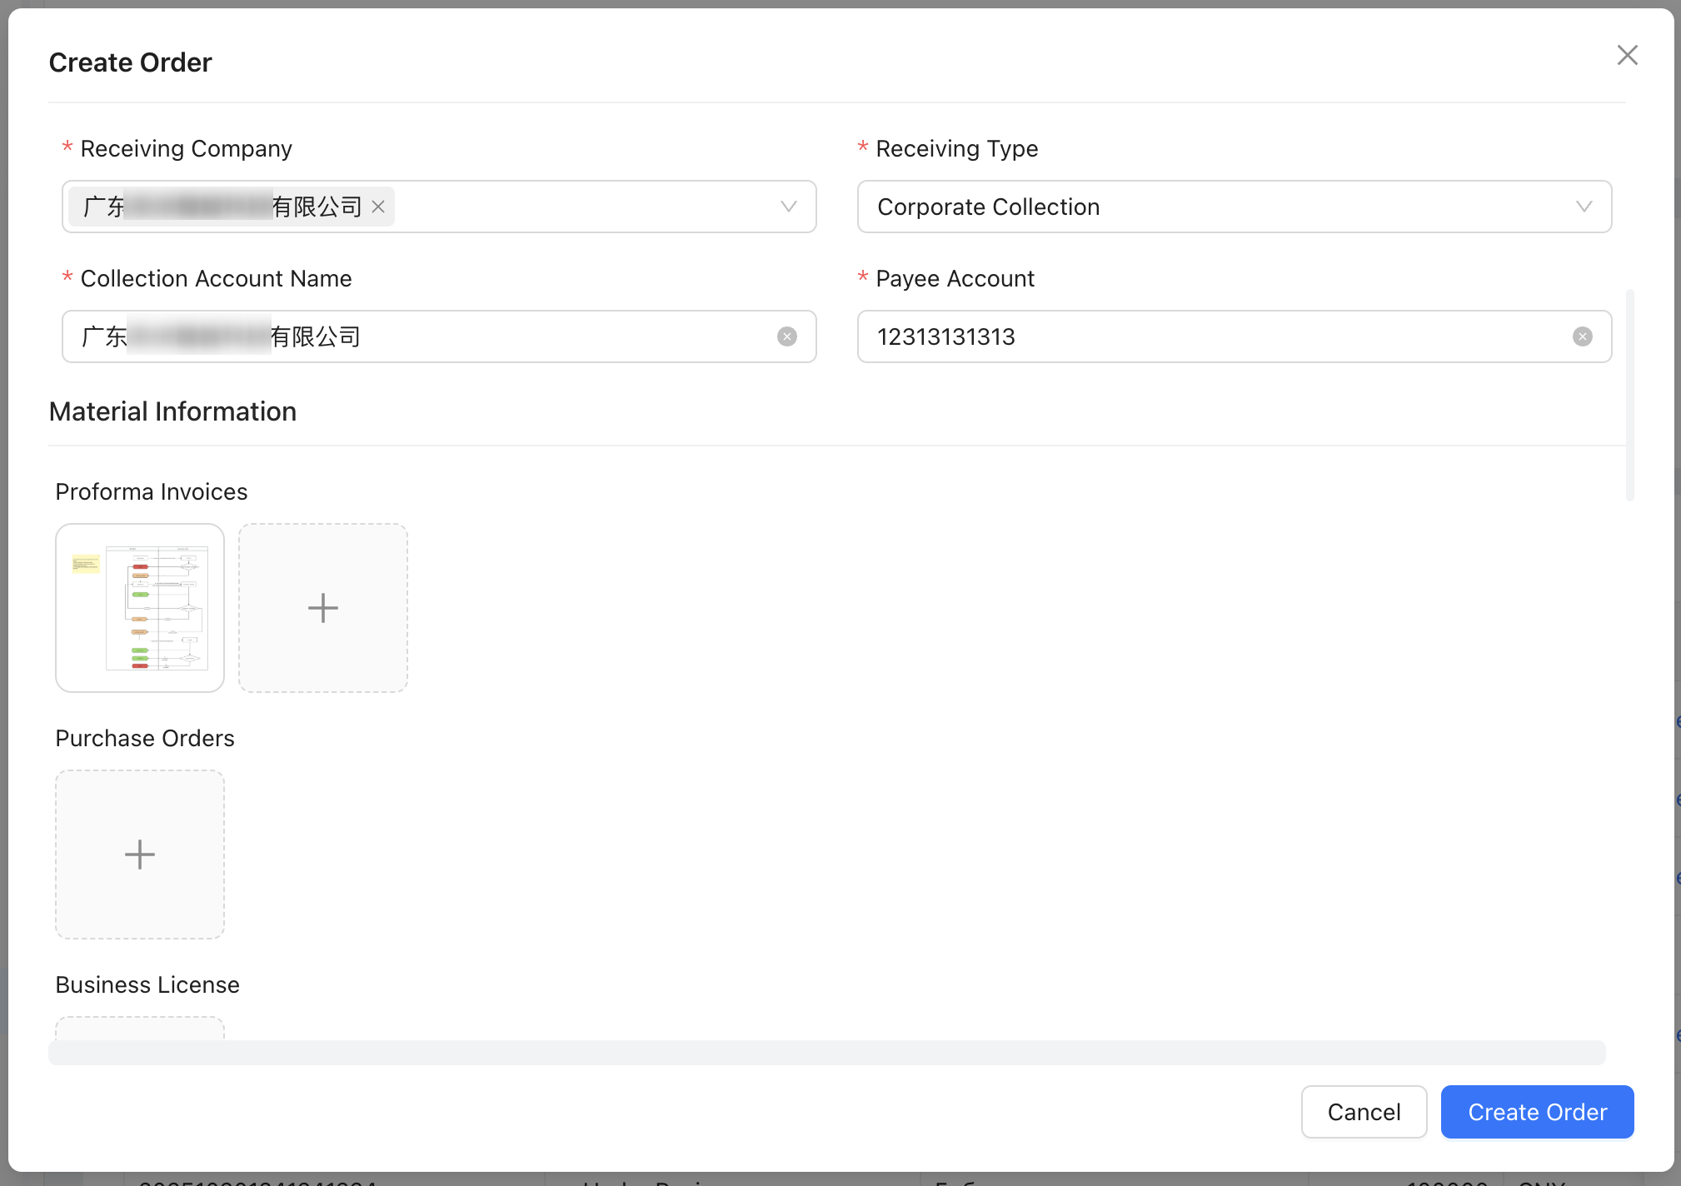The width and height of the screenshot is (1681, 1186).
Task: Upload a Purchase Order file
Action: pyautogui.click(x=140, y=855)
